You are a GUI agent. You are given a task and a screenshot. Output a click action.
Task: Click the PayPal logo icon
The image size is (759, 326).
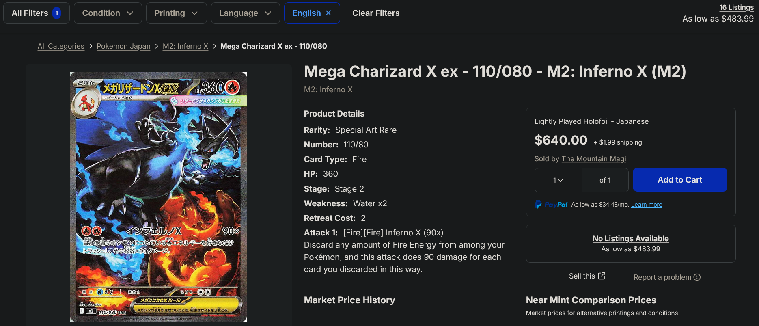pos(539,205)
